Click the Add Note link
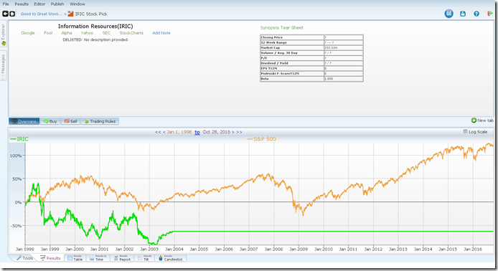 point(161,33)
